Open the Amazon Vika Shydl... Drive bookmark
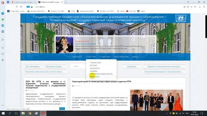 tap(37, 11)
